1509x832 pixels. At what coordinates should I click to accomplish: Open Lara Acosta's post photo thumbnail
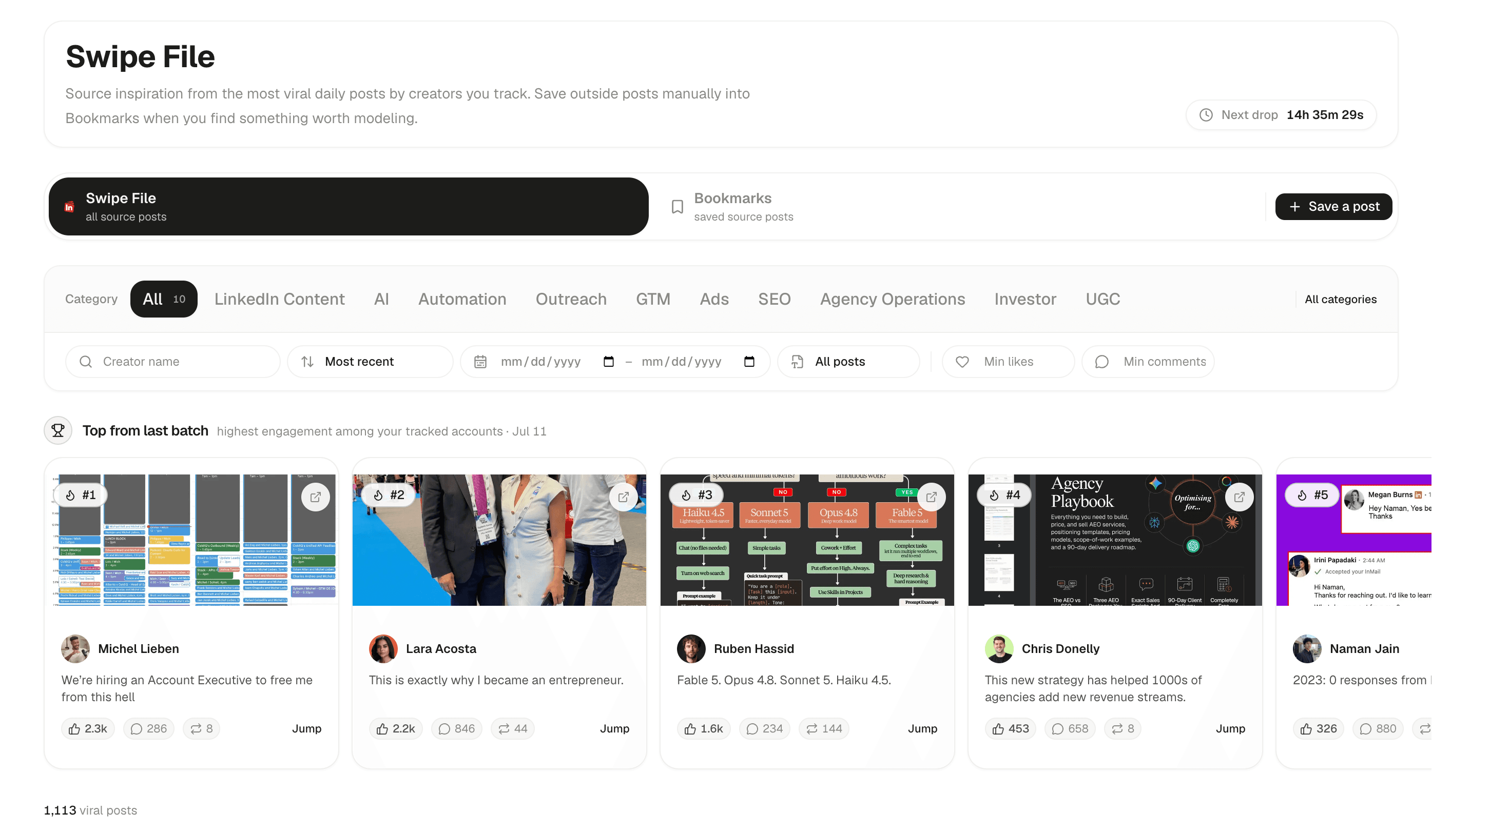coord(499,540)
